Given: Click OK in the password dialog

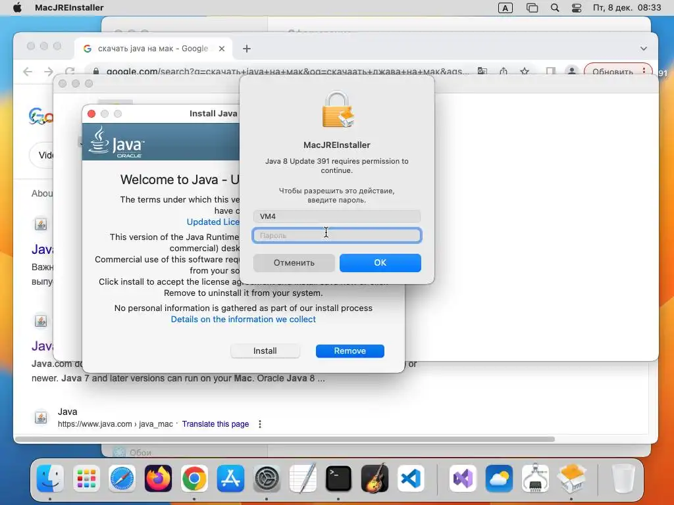Looking at the screenshot, I should point(380,263).
